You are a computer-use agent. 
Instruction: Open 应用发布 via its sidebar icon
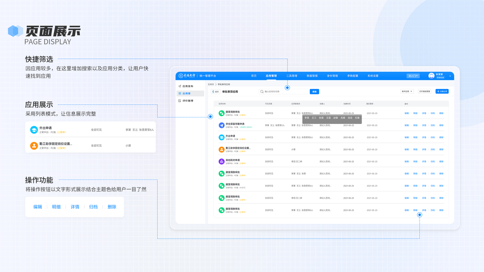(x=180, y=86)
